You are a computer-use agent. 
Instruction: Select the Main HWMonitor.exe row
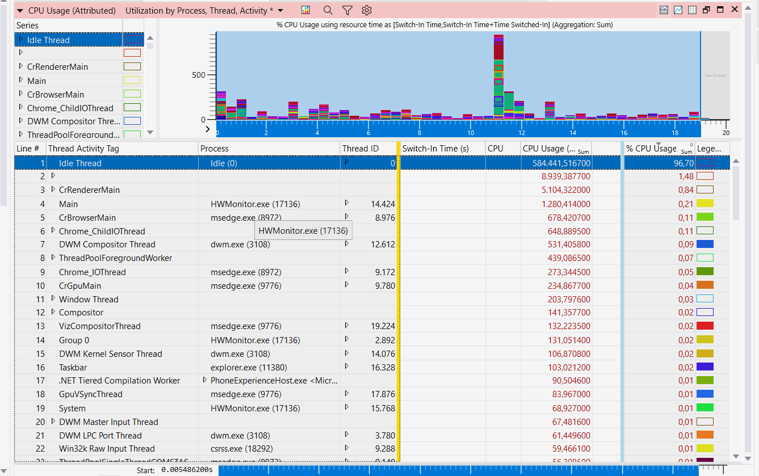(x=372, y=204)
